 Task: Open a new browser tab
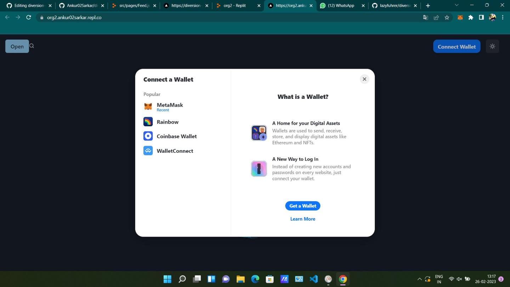(x=428, y=6)
